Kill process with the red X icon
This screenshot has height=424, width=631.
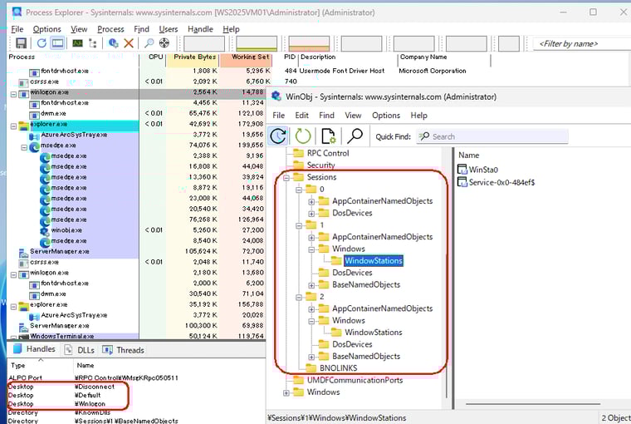(x=129, y=43)
